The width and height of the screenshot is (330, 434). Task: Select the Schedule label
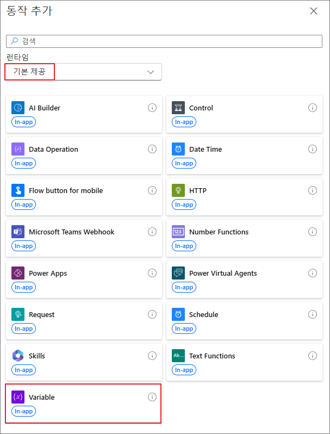point(203,314)
